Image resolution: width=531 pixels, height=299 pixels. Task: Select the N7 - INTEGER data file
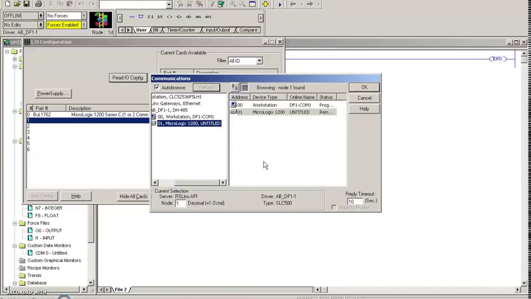click(49, 208)
